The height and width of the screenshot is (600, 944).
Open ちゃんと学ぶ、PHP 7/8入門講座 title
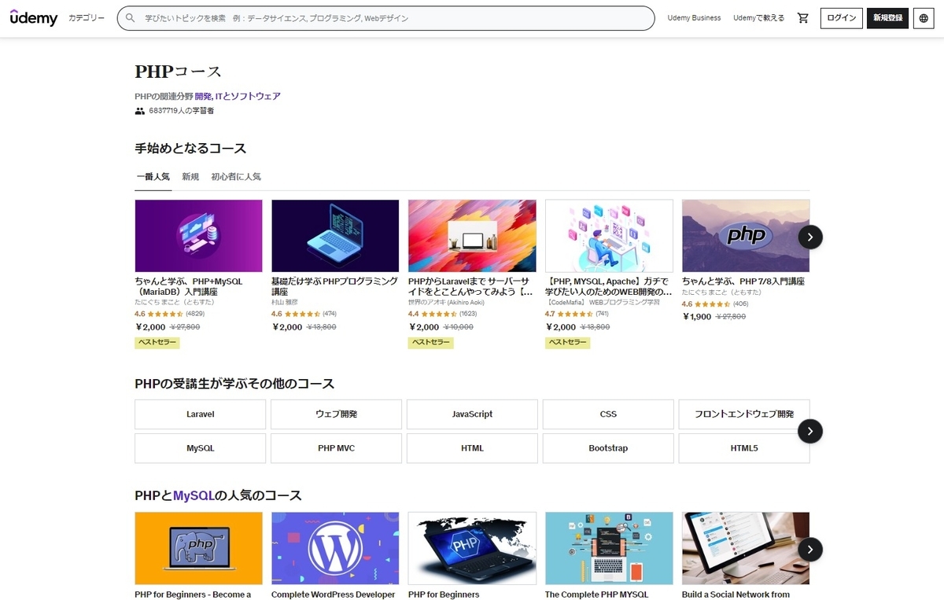point(743,281)
